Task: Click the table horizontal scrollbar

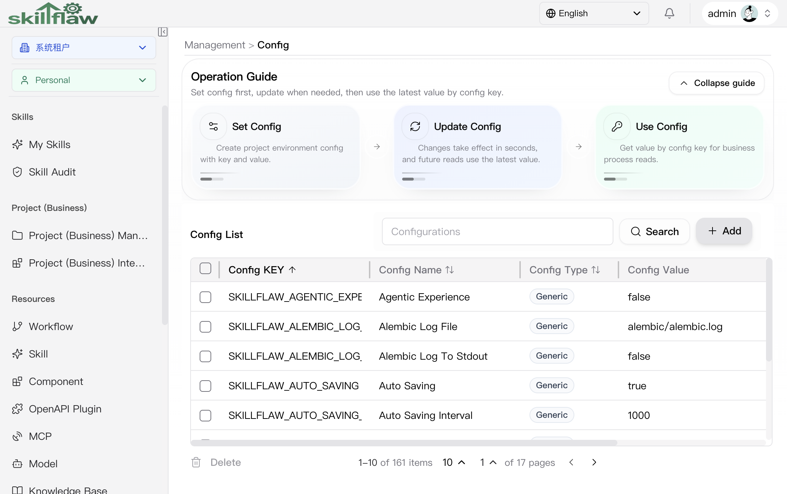Action: (x=404, y=442)
